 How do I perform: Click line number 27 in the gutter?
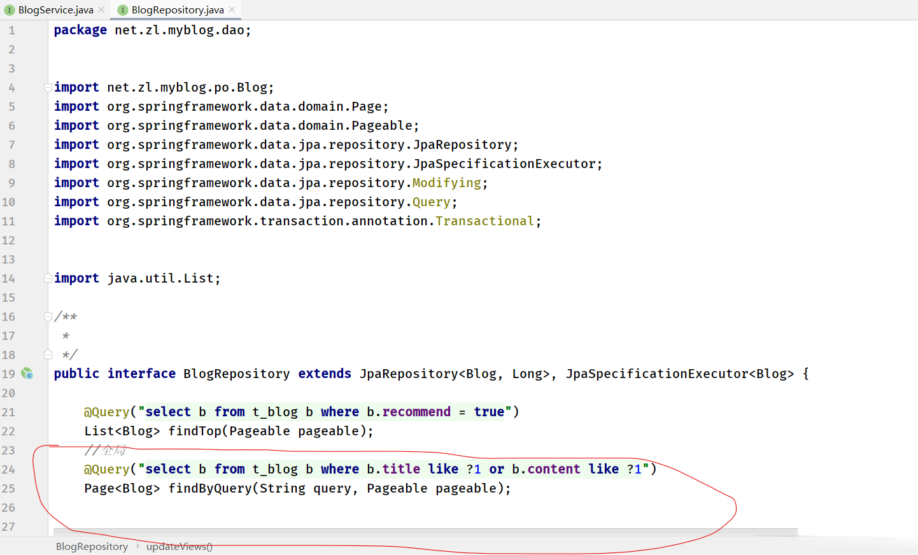click(8, 526)
